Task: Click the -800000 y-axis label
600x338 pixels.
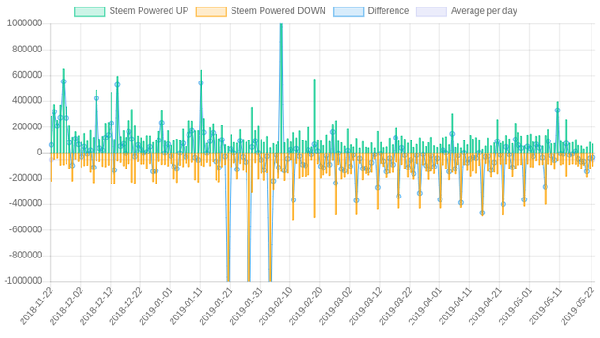Action: (x=25, y=255)
